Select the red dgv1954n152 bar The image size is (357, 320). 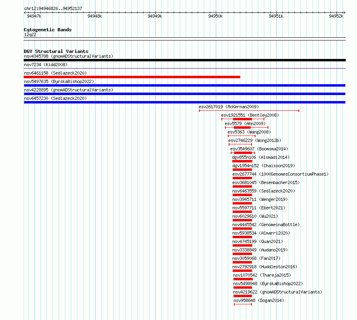(242, 170)
